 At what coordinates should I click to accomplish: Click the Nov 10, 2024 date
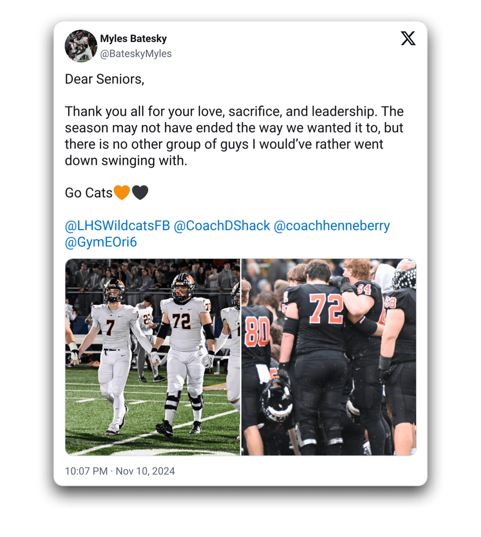tap(145, 471)
